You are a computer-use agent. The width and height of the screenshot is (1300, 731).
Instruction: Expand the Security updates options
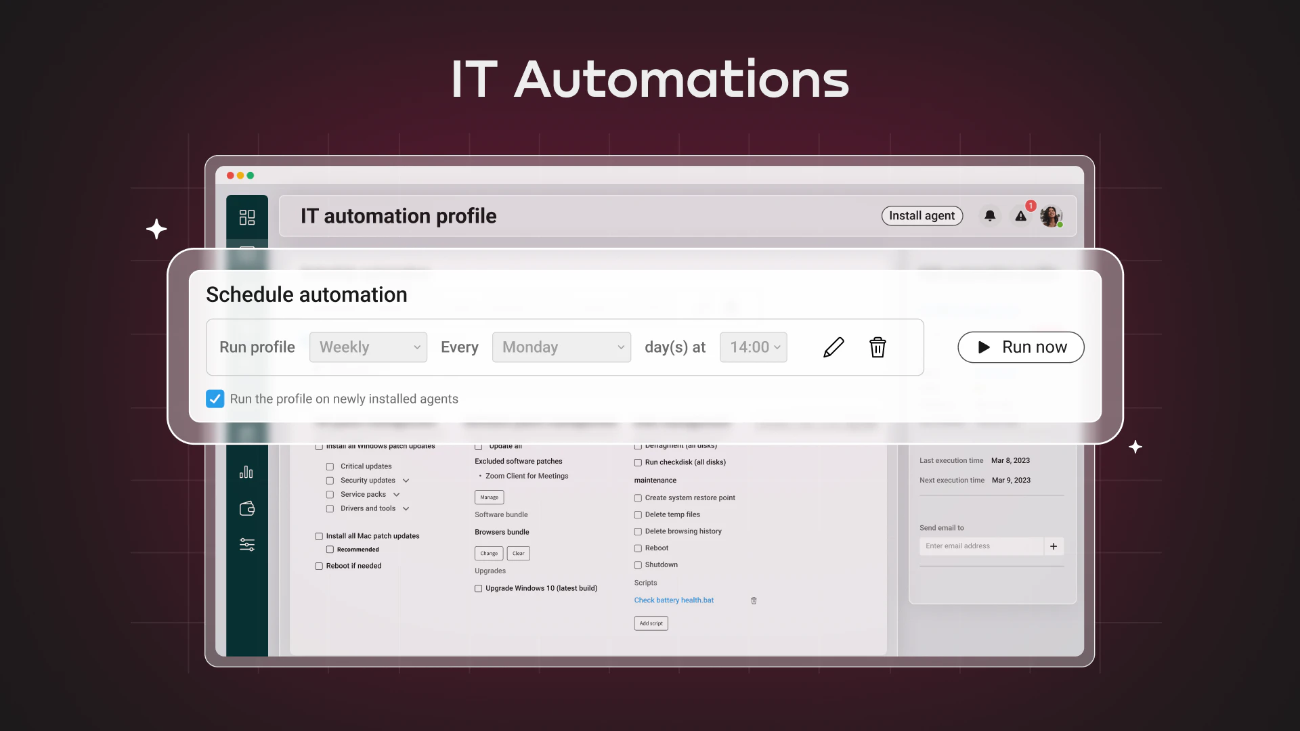coord(406,481)
